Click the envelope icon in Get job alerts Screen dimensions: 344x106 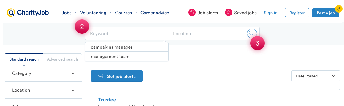[100, 76]
